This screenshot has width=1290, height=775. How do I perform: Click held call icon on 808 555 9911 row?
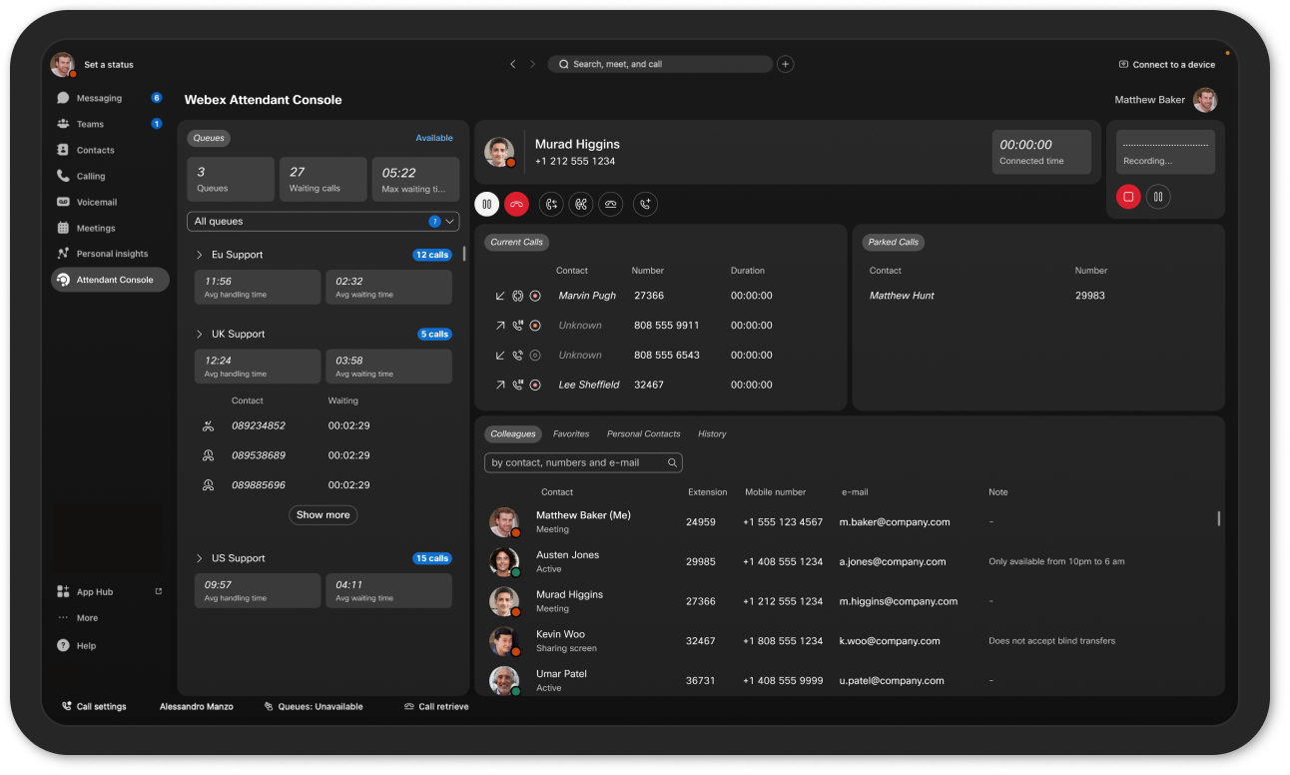(x=517, y=326)
